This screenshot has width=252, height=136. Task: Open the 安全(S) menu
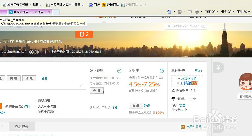[227, 12]
